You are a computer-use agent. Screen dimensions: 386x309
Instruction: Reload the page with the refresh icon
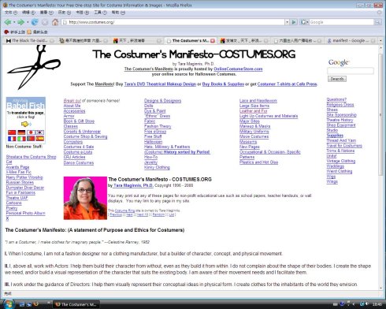point(35,22)
